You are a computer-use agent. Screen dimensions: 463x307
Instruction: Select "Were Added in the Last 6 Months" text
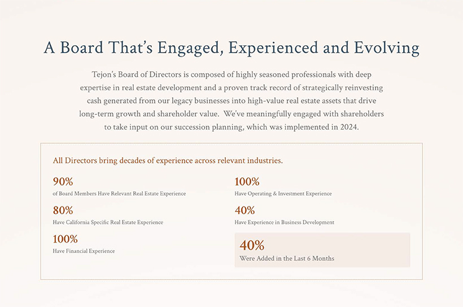[x=287, y=259]
